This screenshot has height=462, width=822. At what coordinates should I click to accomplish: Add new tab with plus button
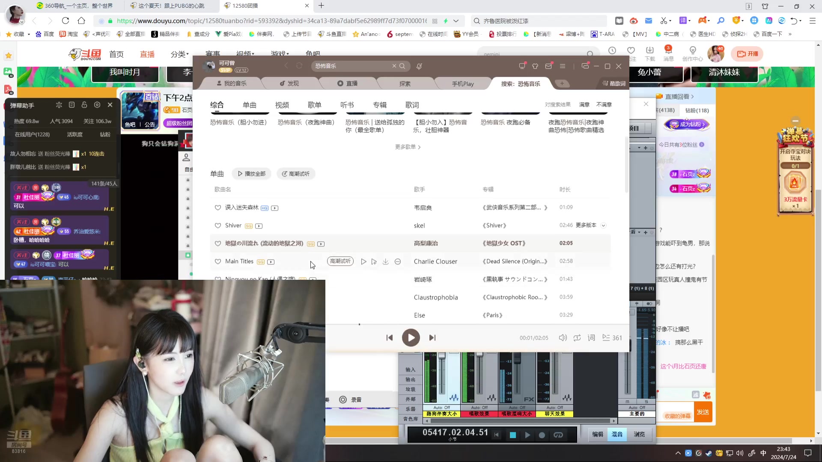pyautogui.click(x=562, y=83)
